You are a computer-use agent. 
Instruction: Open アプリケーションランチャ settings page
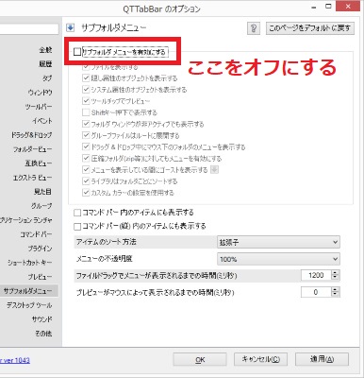tap(26, 220)
